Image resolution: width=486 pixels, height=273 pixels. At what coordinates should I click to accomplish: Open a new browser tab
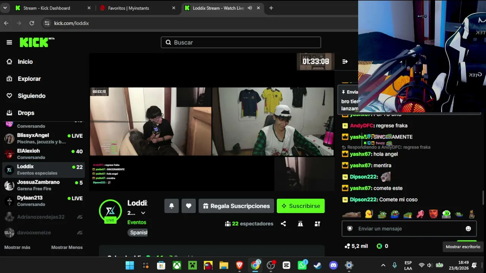(x=271, y=8)
